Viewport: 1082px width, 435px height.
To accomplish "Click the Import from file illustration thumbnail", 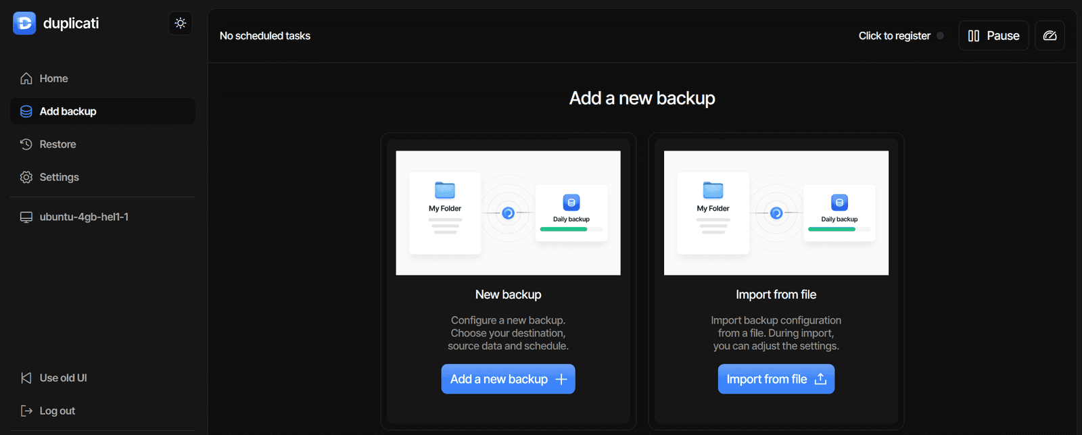I will (776, 213).
